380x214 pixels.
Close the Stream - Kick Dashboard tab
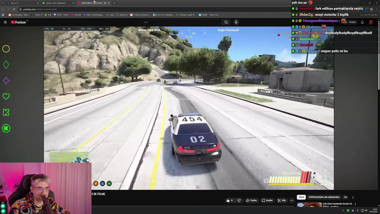pos(73,3)
